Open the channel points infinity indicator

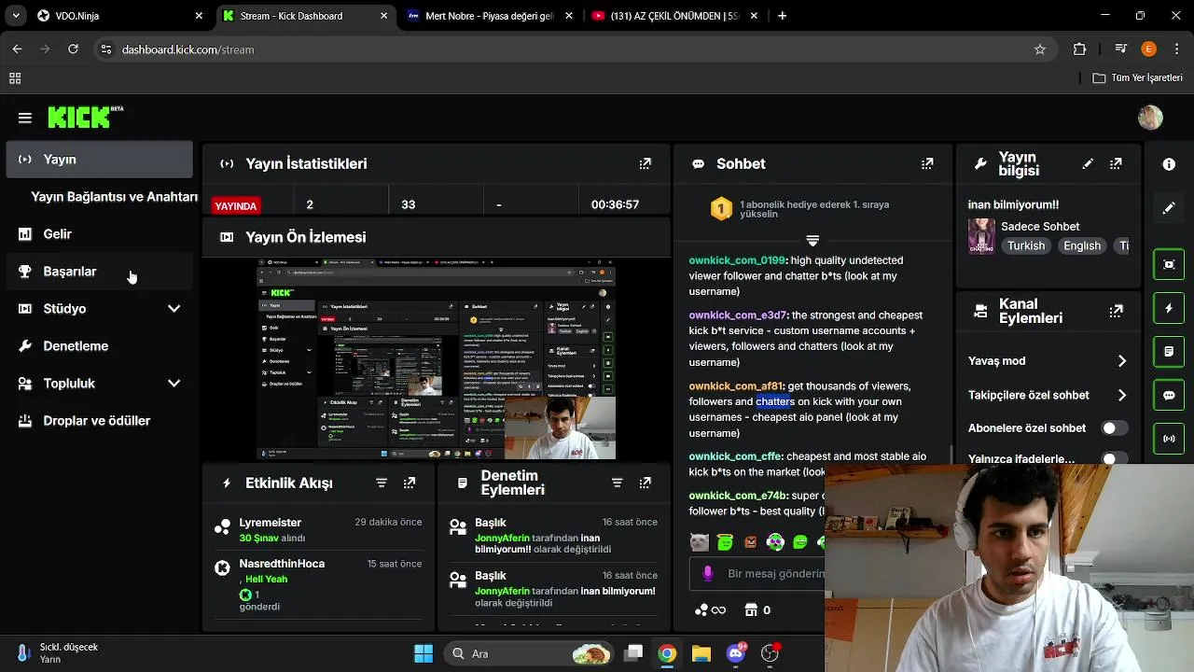pos(710,609)
